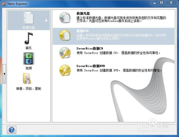Screen dimensions: 179x137
Task: Open help with the question mark button
Action: [12, 130]
